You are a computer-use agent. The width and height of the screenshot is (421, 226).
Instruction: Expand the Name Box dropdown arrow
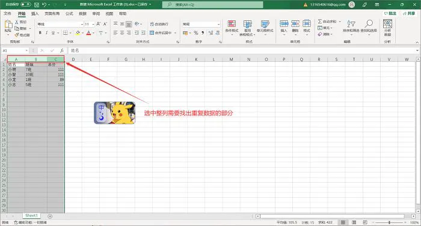26,50
